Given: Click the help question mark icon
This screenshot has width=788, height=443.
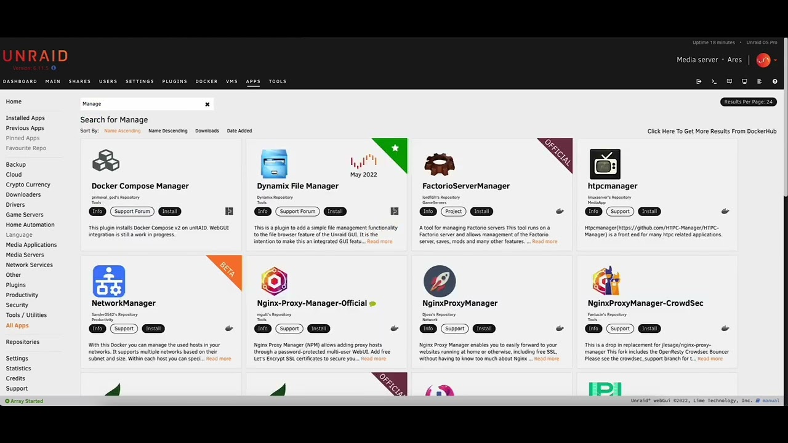Looking at the screenshot, I should pos(775,81).
